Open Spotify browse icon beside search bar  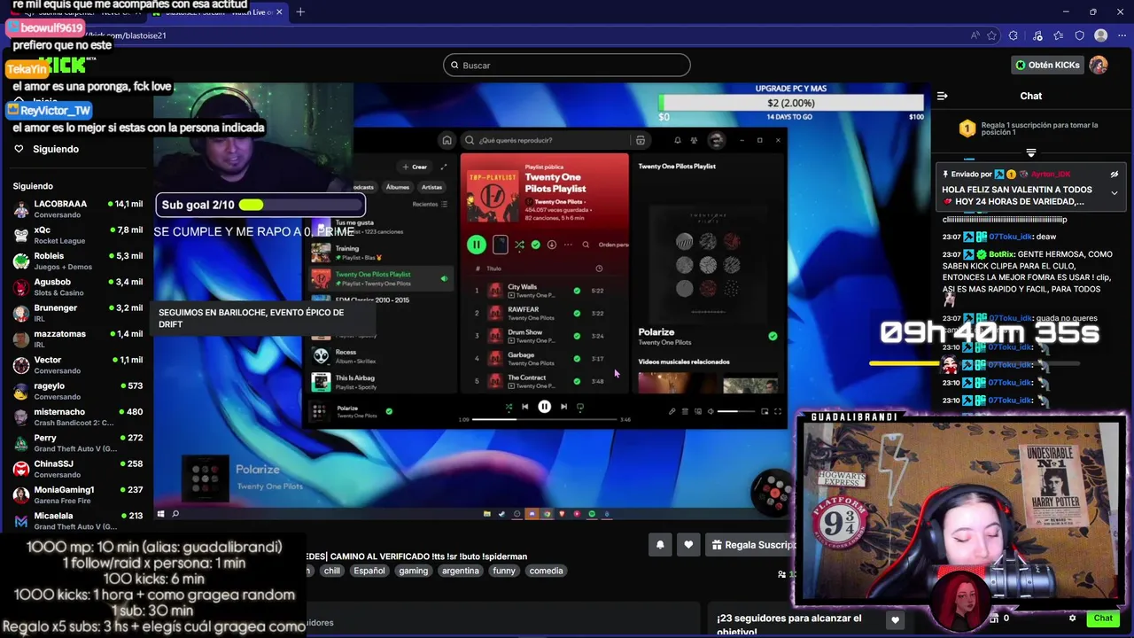[x=641, y=140]
